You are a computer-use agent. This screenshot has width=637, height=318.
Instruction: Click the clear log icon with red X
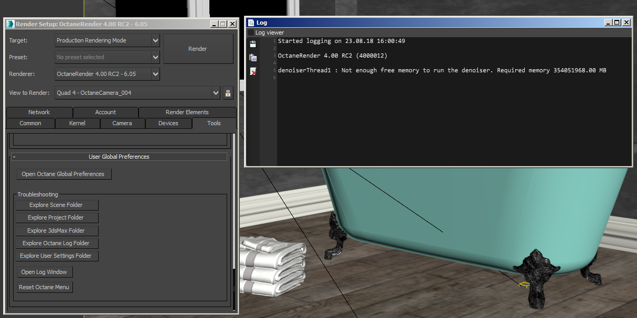253,71
